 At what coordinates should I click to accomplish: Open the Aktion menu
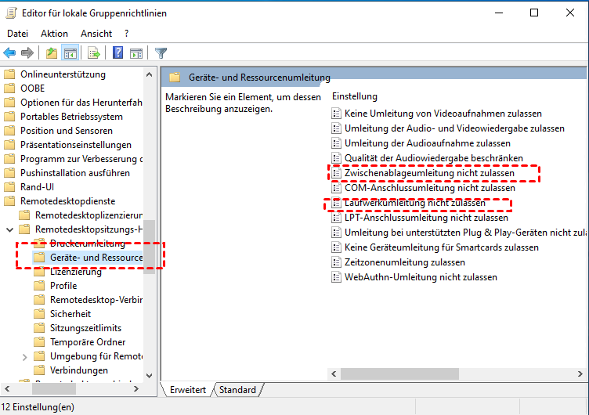[x=54, y=34]
